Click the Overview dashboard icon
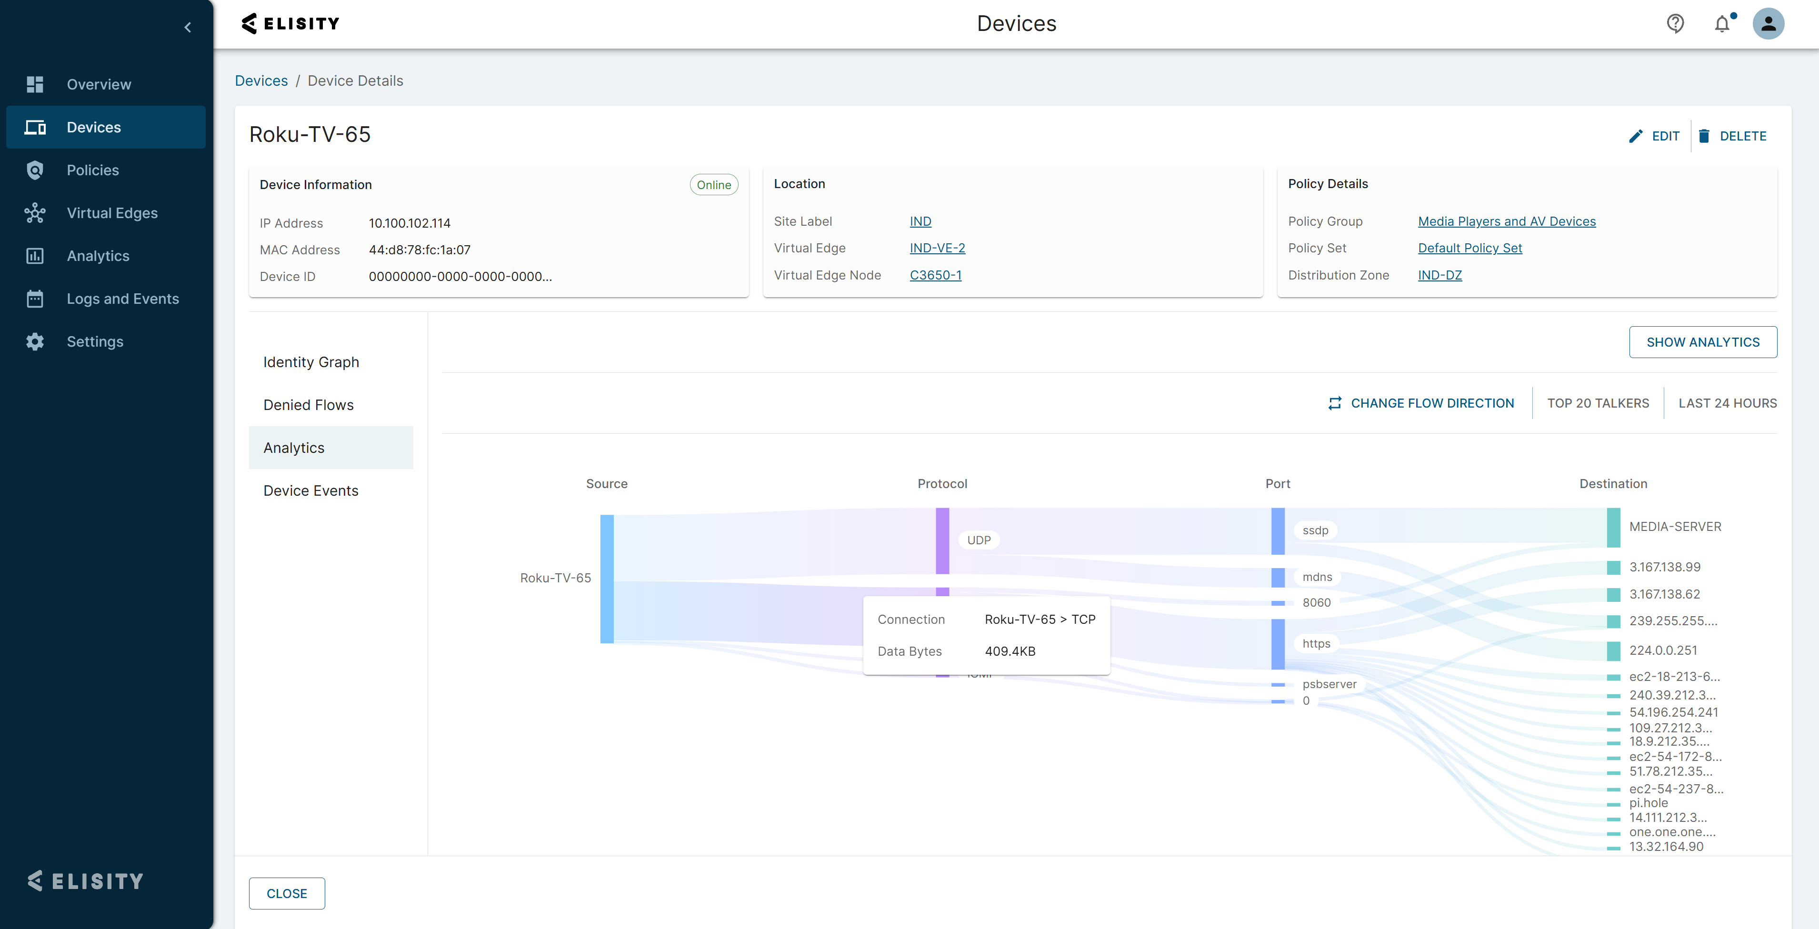This screenshot has width=1819, height=929. [x=35, y=84]
